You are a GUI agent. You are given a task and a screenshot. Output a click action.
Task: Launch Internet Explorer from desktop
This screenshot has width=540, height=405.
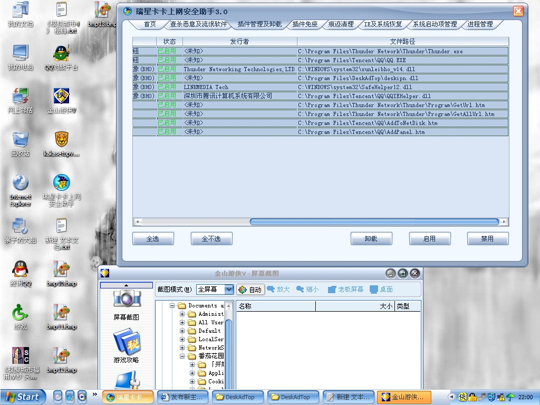(20, 190)
